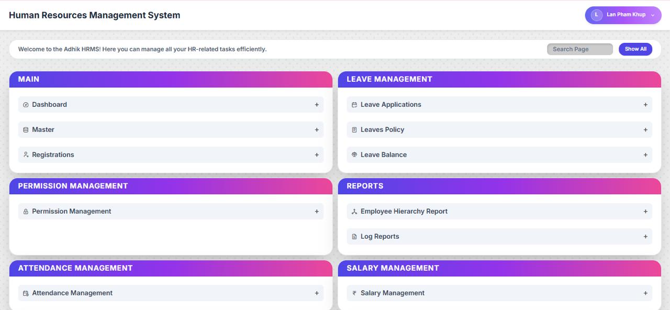The image size is (670, 310).
Task: Expand Log Reports using plus sign
Action: (645, 237)
